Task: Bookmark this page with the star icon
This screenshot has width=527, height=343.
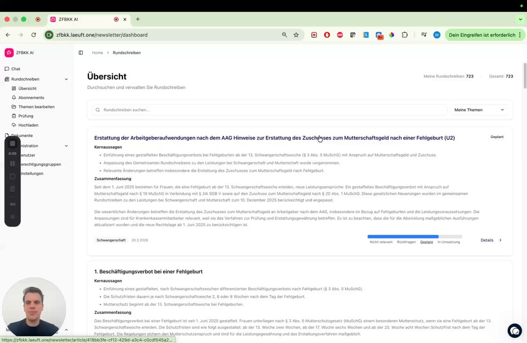Action: click(x=296, y=35)
